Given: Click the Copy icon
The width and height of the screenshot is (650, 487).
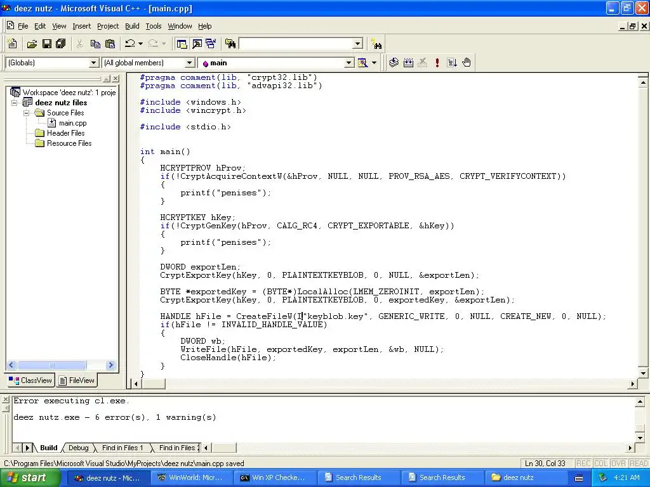Looking at the screenshot, I should click(x=95, y=44).
